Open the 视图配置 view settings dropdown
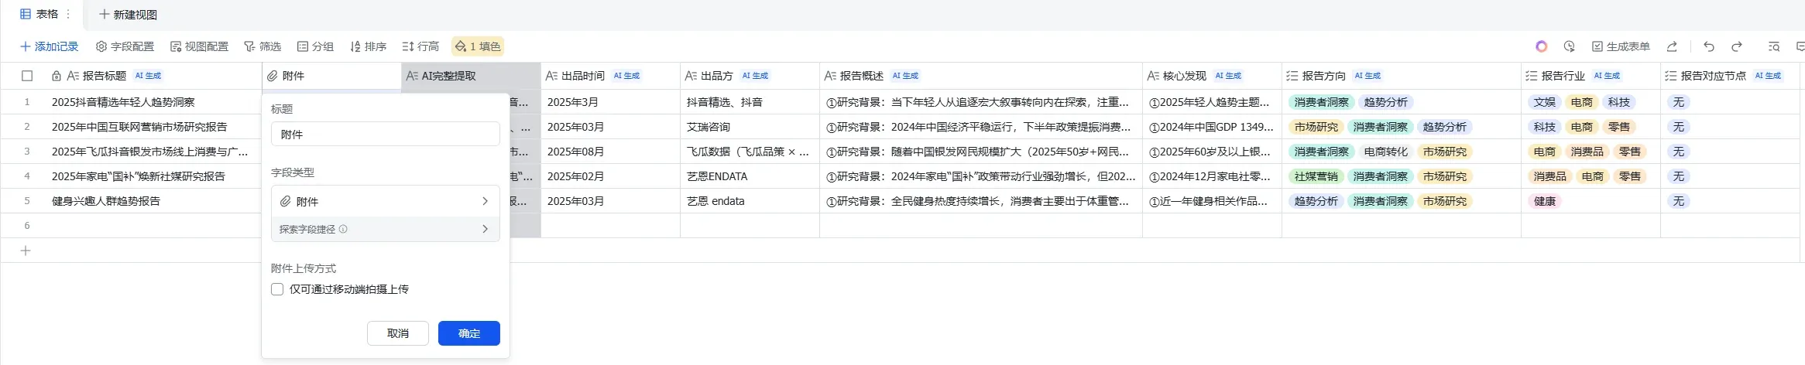 (199, 46)
